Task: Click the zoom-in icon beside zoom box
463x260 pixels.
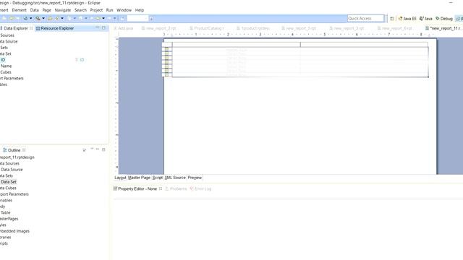Action: coord(151,19)
